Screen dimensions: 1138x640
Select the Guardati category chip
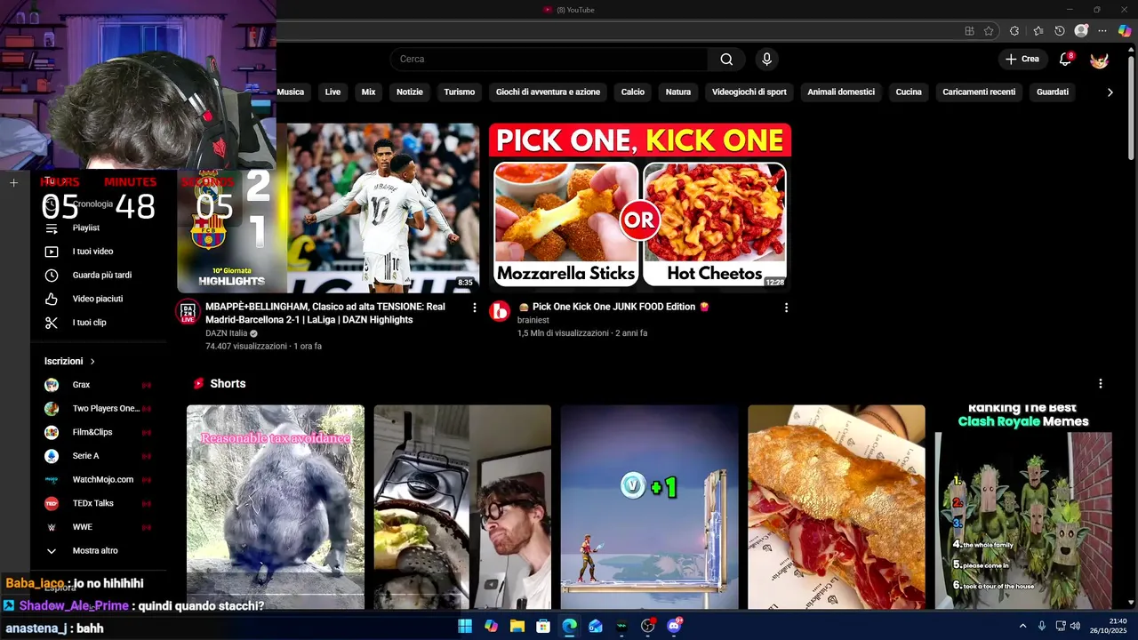[1053, 92]
